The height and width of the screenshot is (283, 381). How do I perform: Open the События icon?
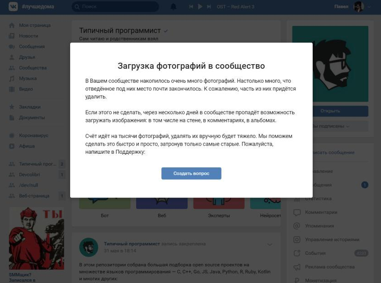[297, 253]
